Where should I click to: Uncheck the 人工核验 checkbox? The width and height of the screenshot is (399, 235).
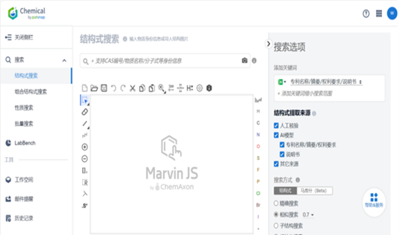276,125
